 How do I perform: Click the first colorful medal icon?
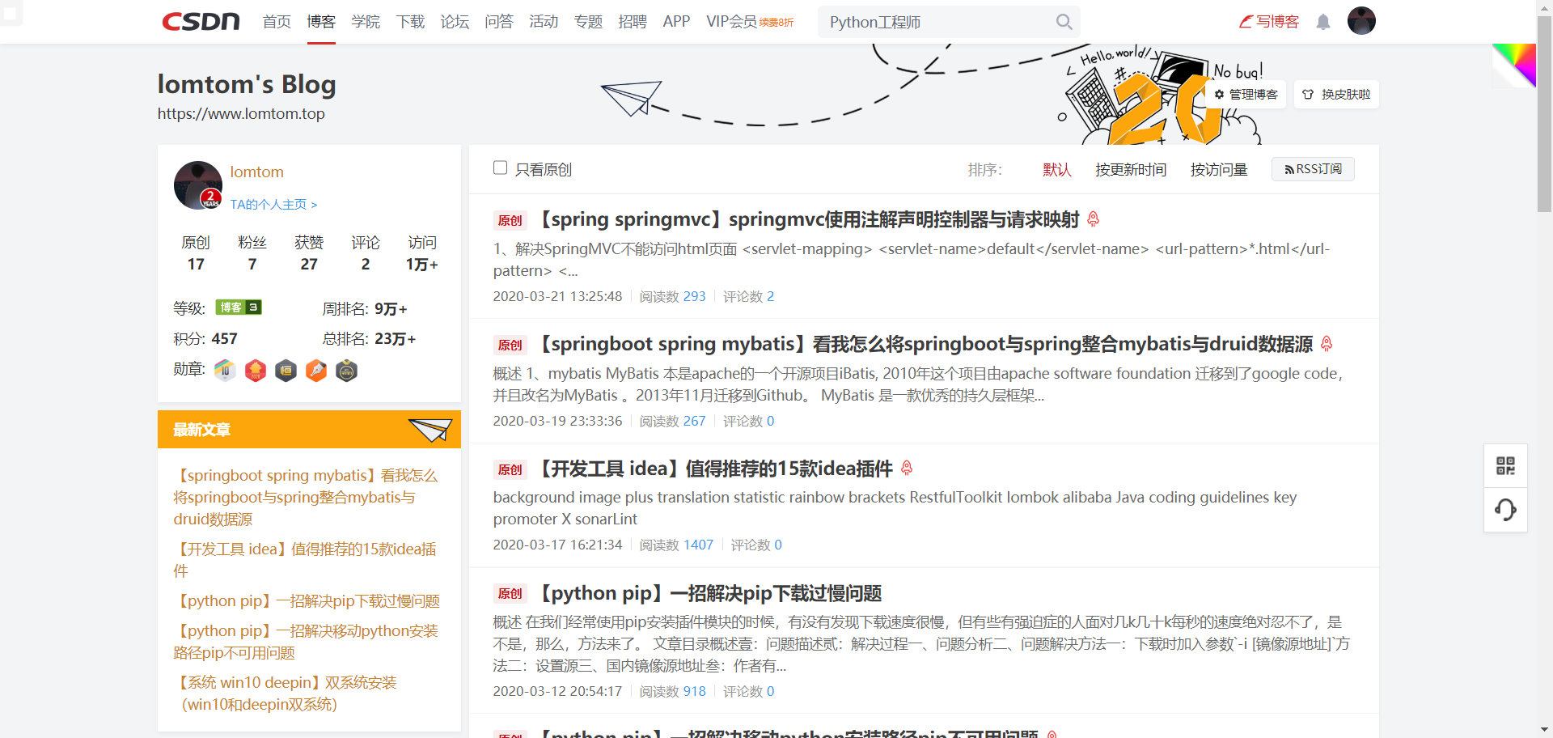[x=225, y=371]
